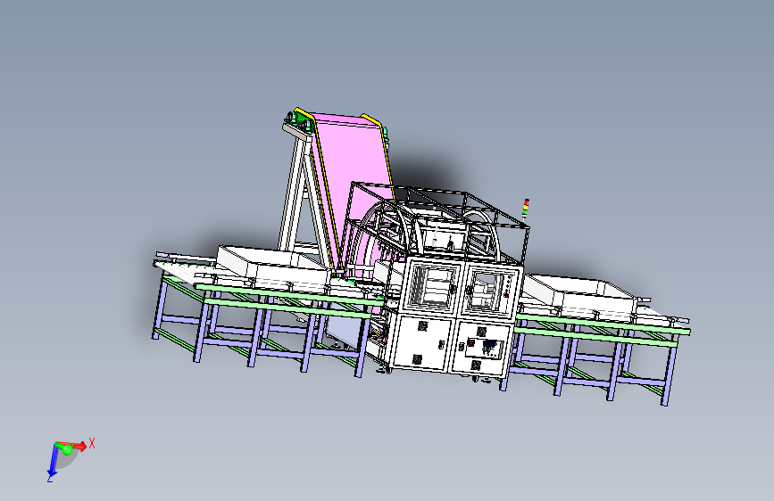The image size is (774, 501).
Task: Select the lower-left cabinet door panel
Action: (422, 344)
